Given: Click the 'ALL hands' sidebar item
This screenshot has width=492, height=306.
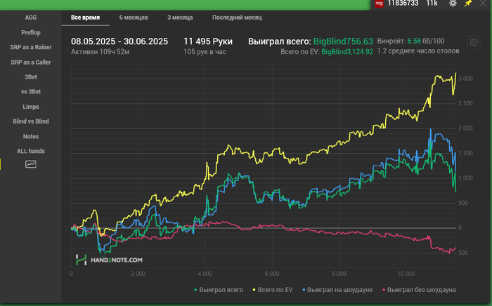Looking at the screenshot, I should (x=31, y=151).
